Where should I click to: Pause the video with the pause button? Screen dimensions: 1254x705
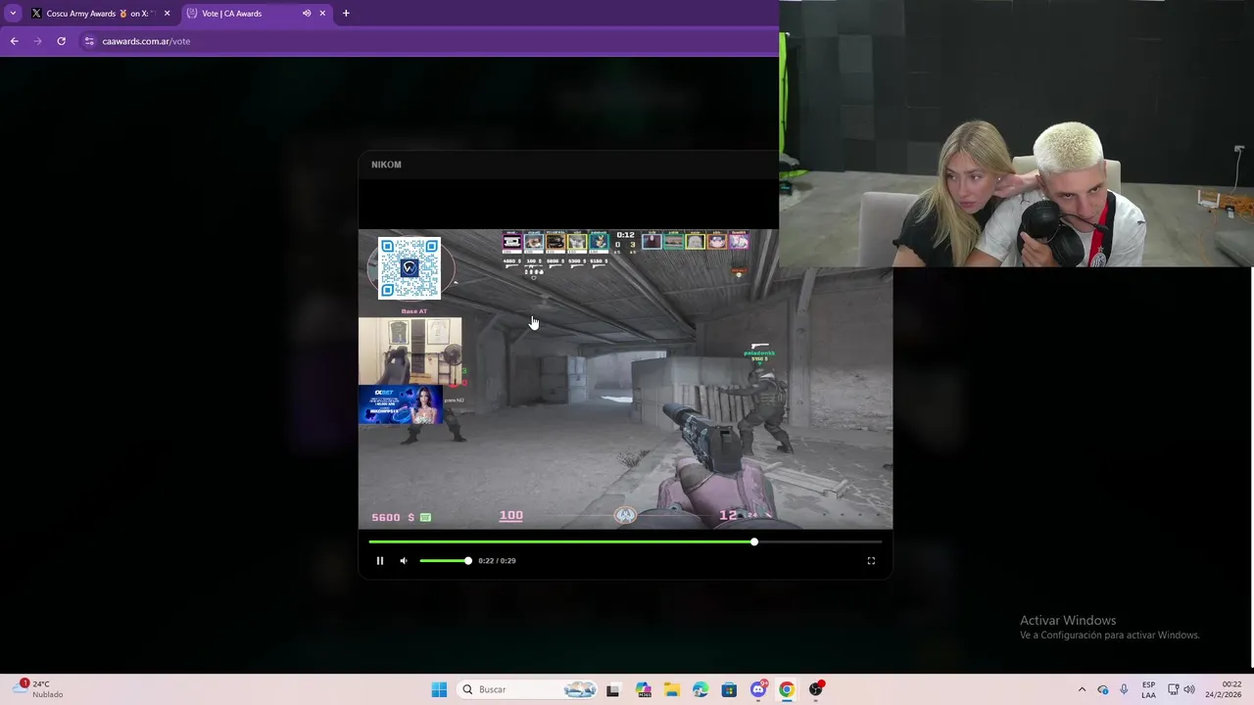(x=380, y=561)
